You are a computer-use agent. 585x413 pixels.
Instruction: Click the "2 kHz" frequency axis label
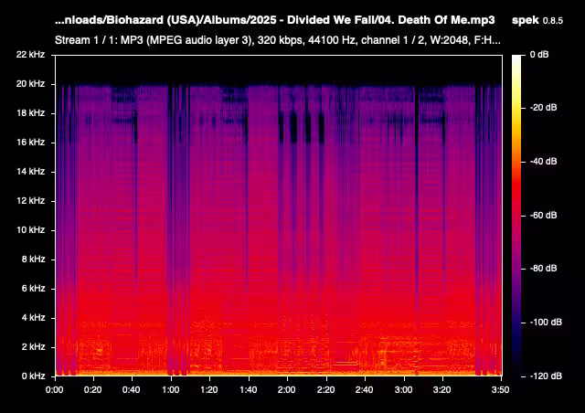click(33, 347)
